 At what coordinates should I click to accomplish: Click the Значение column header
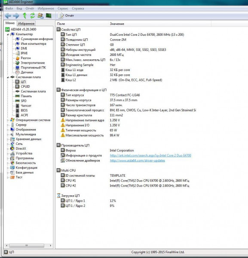coord(160,24)
